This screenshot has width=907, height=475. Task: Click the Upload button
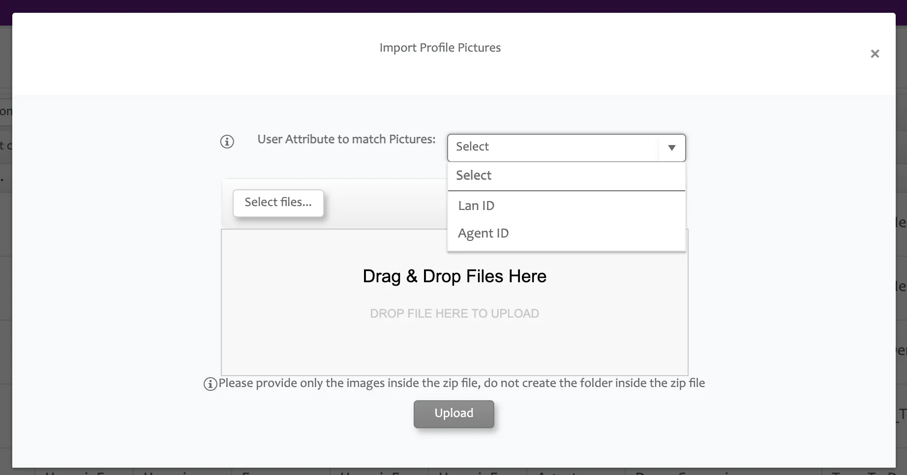(x=454, y=414)
